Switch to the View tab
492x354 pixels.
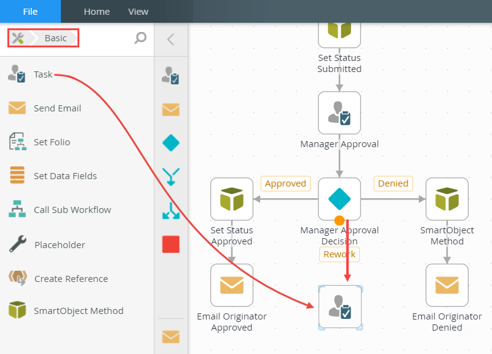point(138,12)
